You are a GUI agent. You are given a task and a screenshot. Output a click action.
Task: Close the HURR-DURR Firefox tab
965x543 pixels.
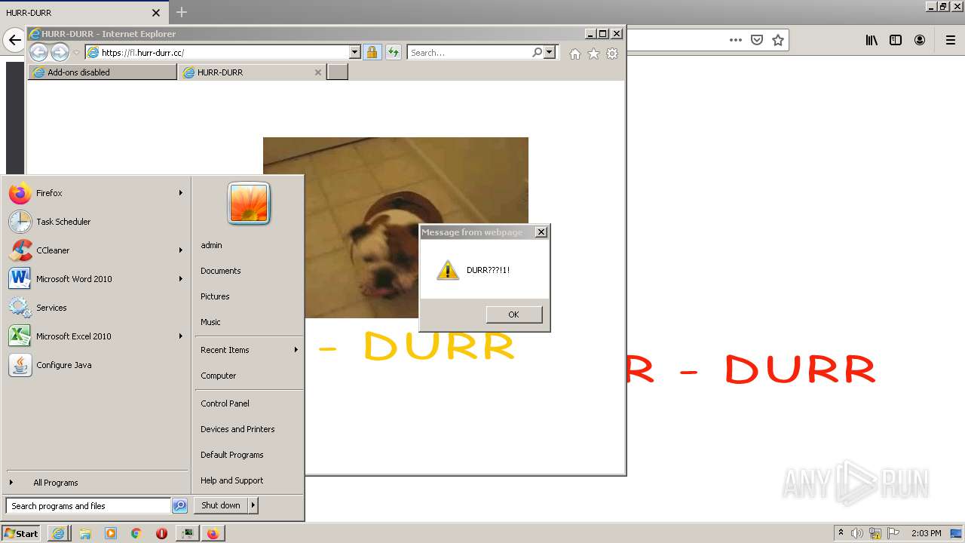pyautogui.click(x=156, y=13)
